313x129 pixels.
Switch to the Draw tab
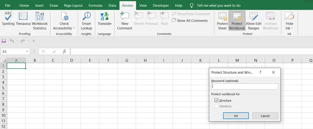point(54,6)
